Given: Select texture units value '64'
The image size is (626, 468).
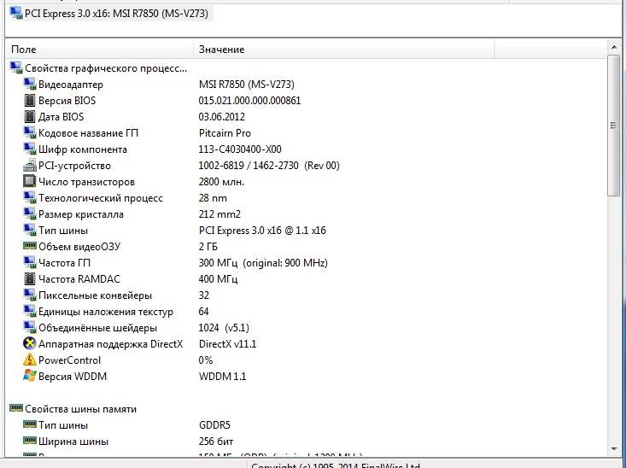Looking at the screenshot, I should 203,312.
